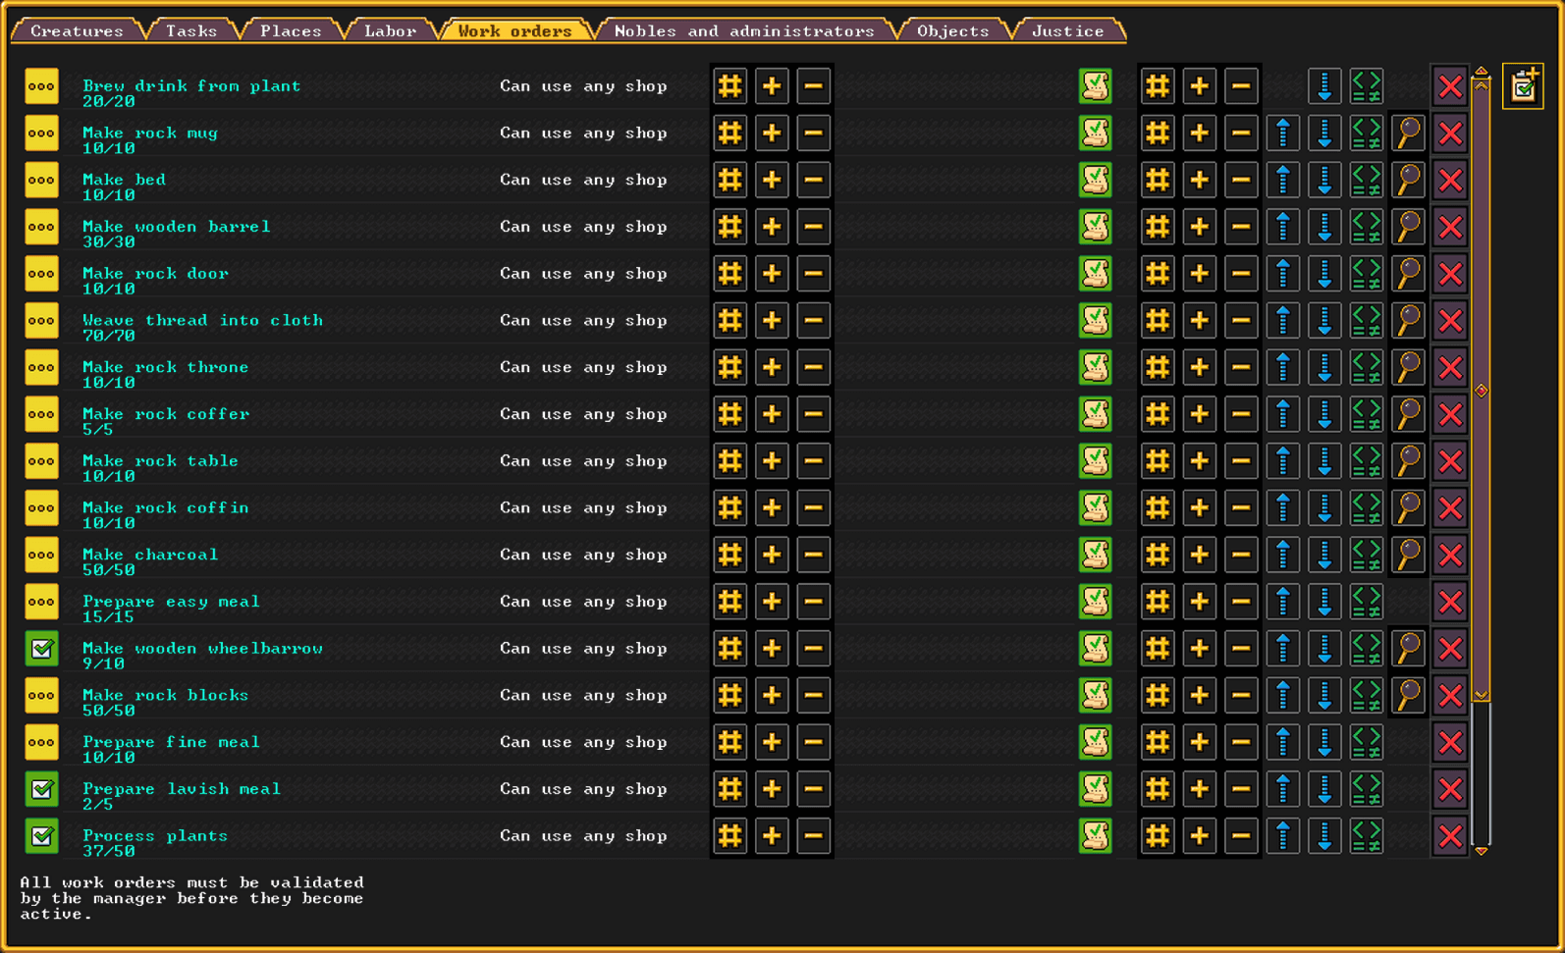The height and width of the screenshot is (954, 1565).
Task: Move Prepare easy meal order down
Action: coord(1324,602)
